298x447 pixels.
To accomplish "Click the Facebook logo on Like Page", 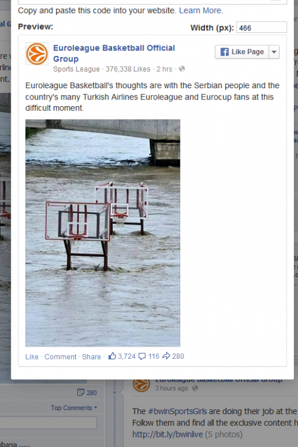I will pyautogui.click(x=225, y=52).
